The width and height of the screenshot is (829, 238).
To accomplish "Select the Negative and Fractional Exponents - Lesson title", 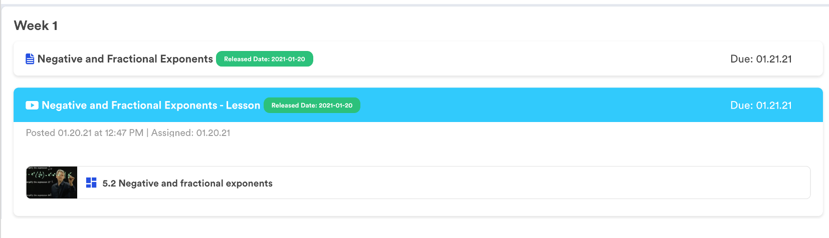I will 150,105.
